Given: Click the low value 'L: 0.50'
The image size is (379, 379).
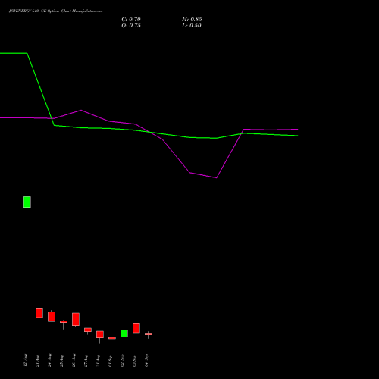Looking at the screenshot, I should pos(192,26).
